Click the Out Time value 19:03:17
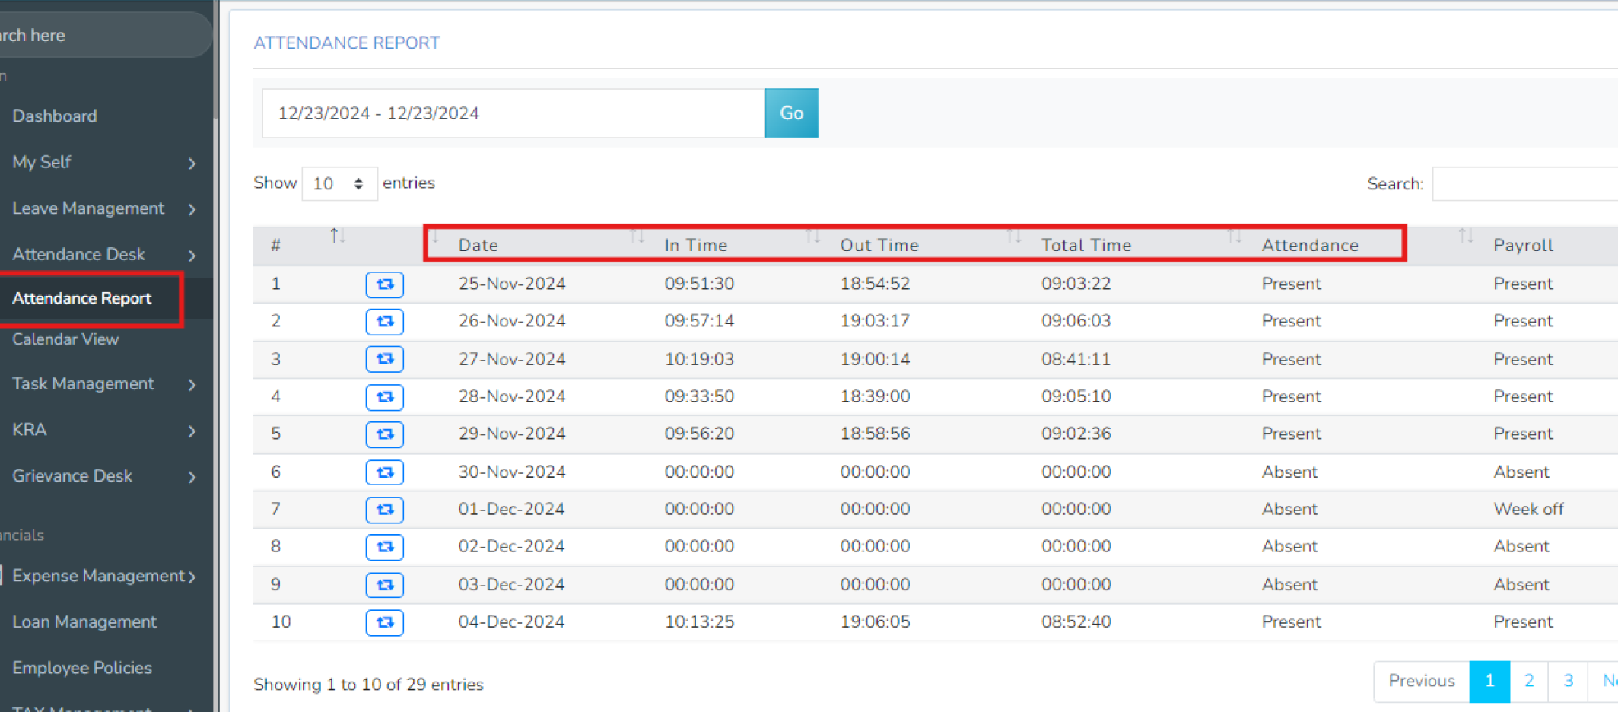This screenshot has height=712, width=1618. (875, 321)
